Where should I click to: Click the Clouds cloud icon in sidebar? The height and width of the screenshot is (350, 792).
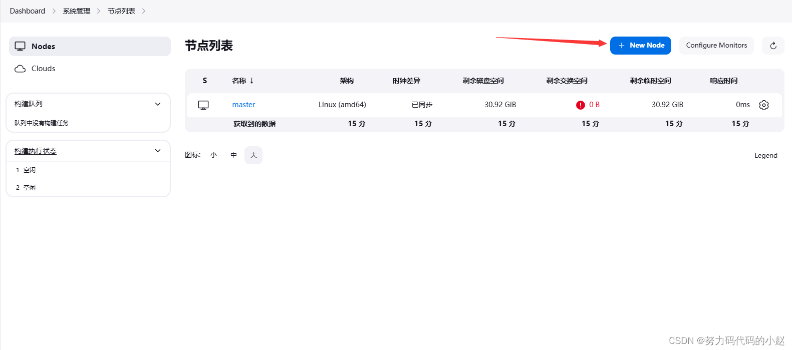[x=20, y=69]
